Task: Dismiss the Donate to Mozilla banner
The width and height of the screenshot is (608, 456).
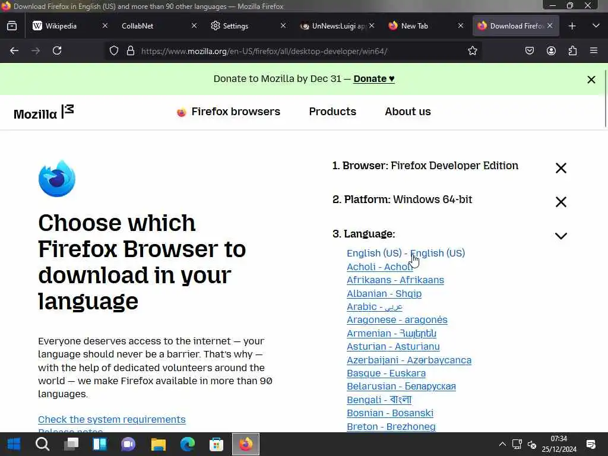Action: [591, 80]
